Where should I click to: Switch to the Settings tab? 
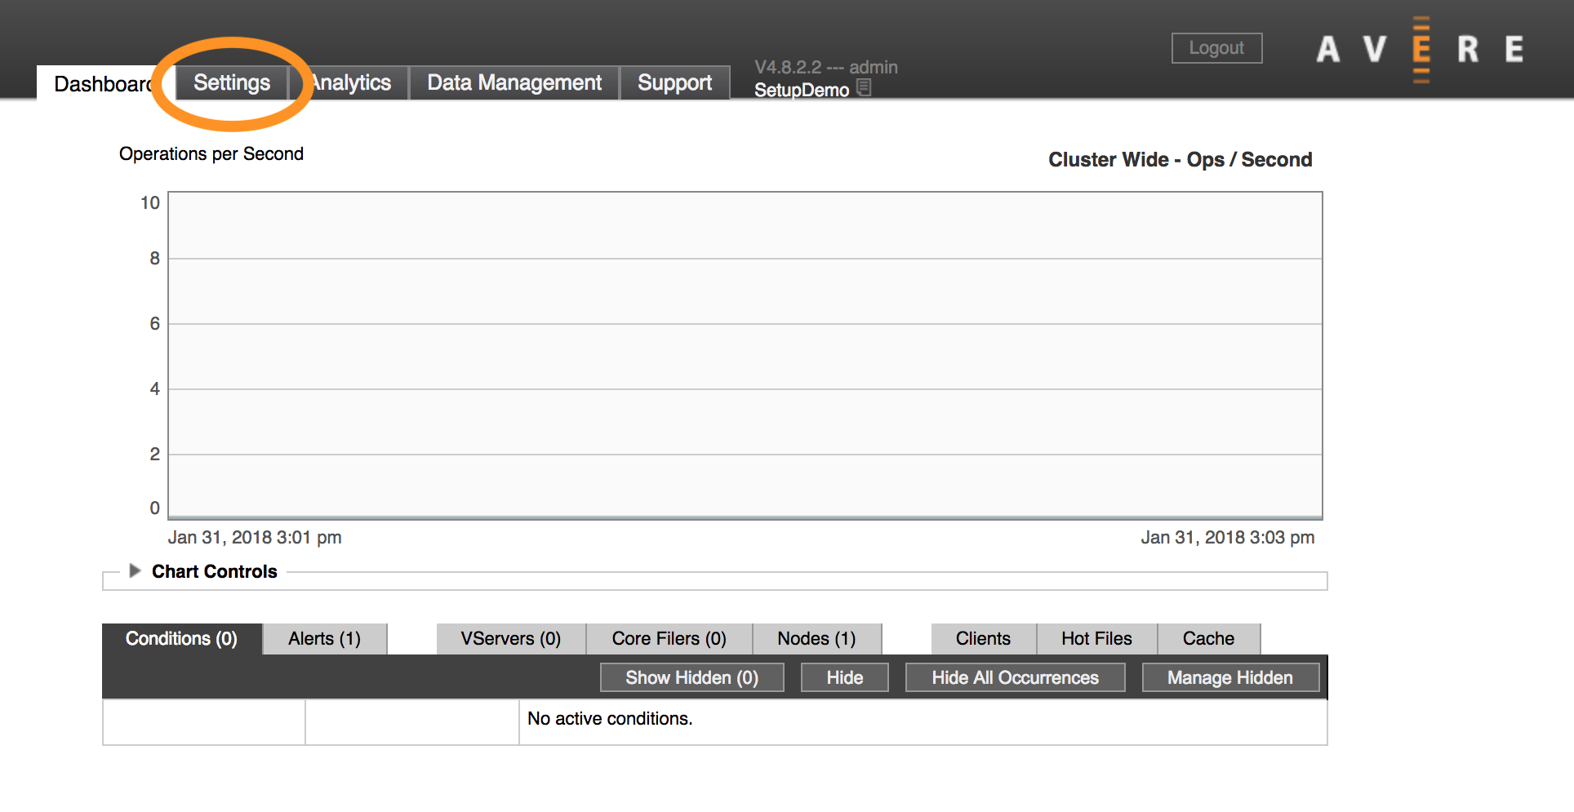232,82
